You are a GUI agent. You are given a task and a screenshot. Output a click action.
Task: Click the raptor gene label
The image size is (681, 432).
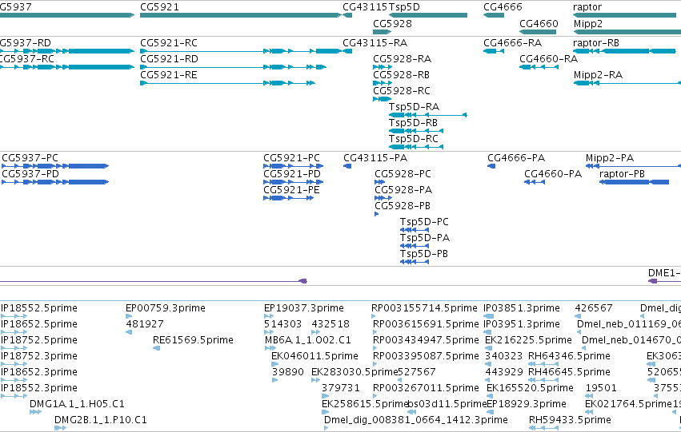pyautogui.click(x=587, y=7)
